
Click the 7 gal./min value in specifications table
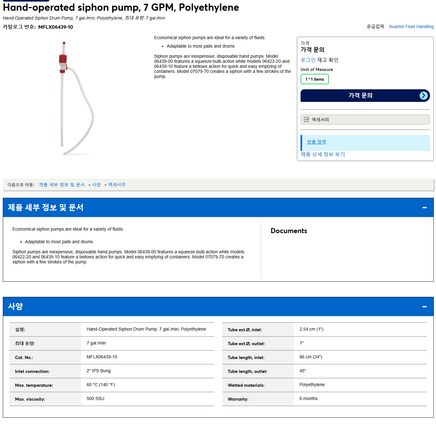[96, 343]
